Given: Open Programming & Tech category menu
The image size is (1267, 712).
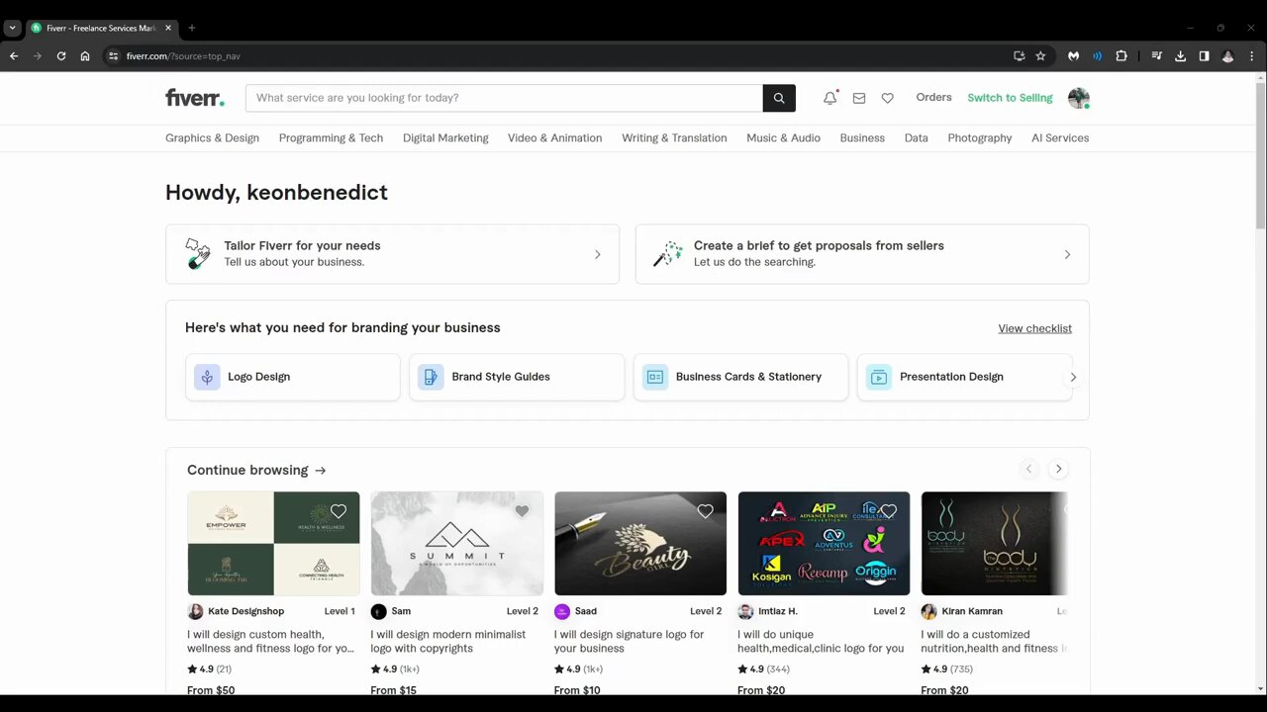Looking at the screenshot, I should (331, 138).
